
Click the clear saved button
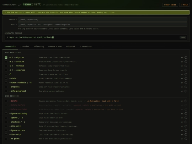(170, 5)
